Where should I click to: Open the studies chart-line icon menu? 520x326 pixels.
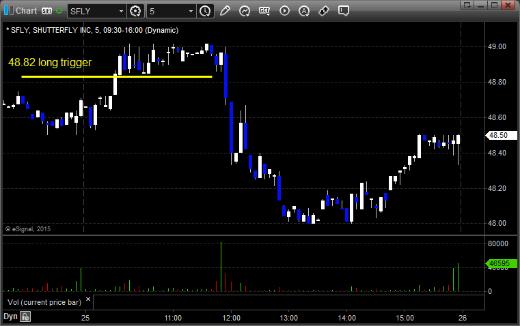[245, 11]
